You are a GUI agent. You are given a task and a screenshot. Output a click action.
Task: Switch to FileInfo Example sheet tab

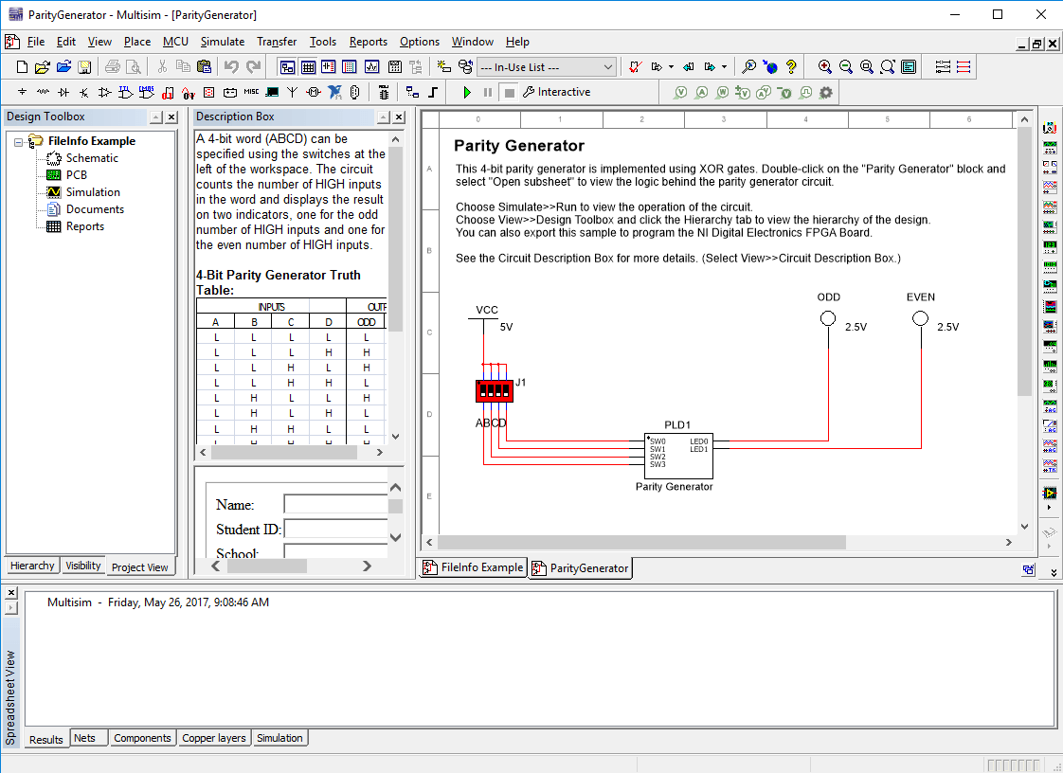click(x=473, y=567)
